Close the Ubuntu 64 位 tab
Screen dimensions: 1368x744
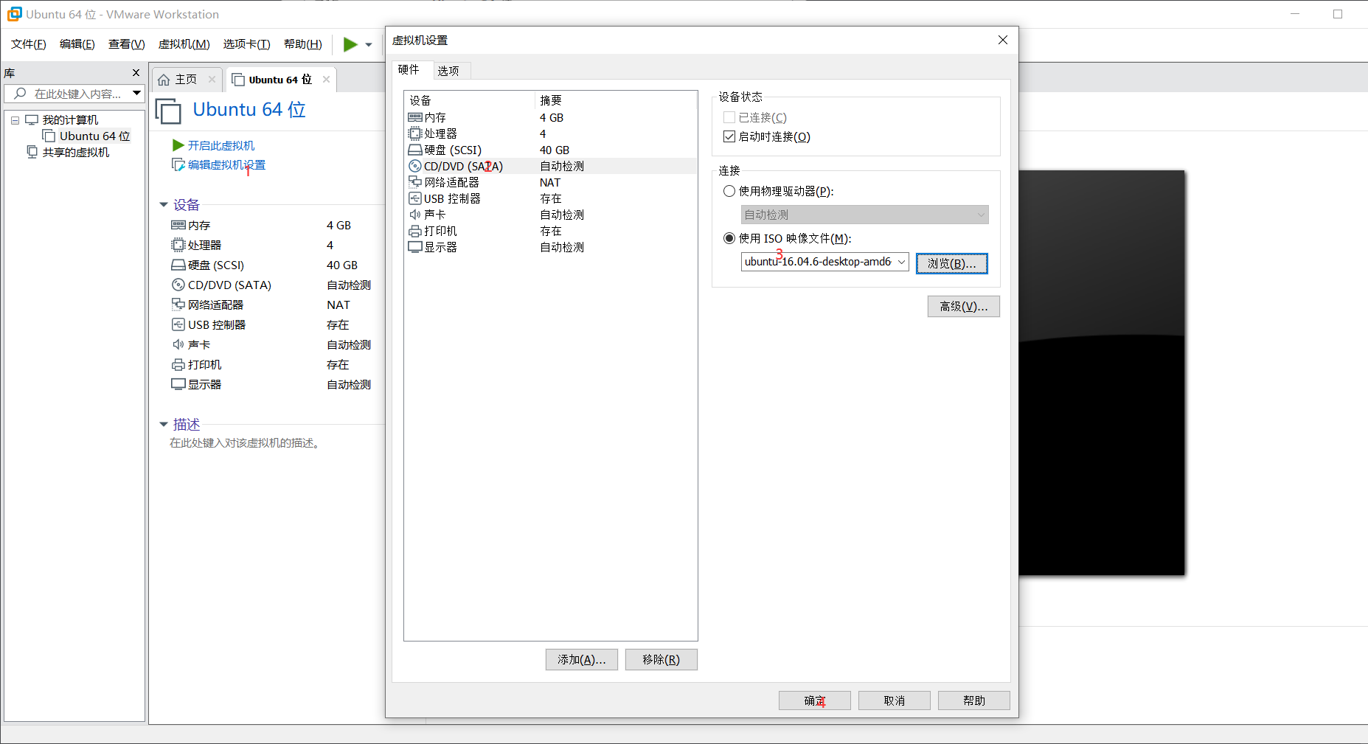[326, 80]
